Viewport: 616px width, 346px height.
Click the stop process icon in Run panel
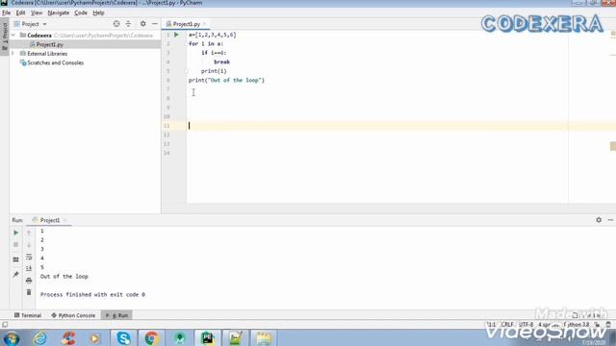[x=16, y=245]
